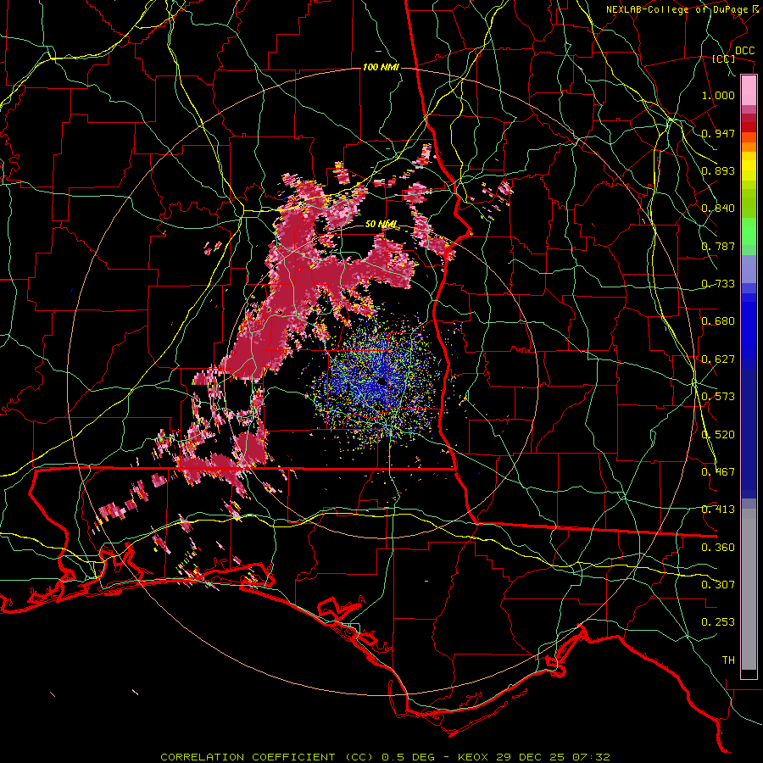This screenshot has height=763, width=763.
Task: Click the 0.787 scale value
Action: (718, 246)
